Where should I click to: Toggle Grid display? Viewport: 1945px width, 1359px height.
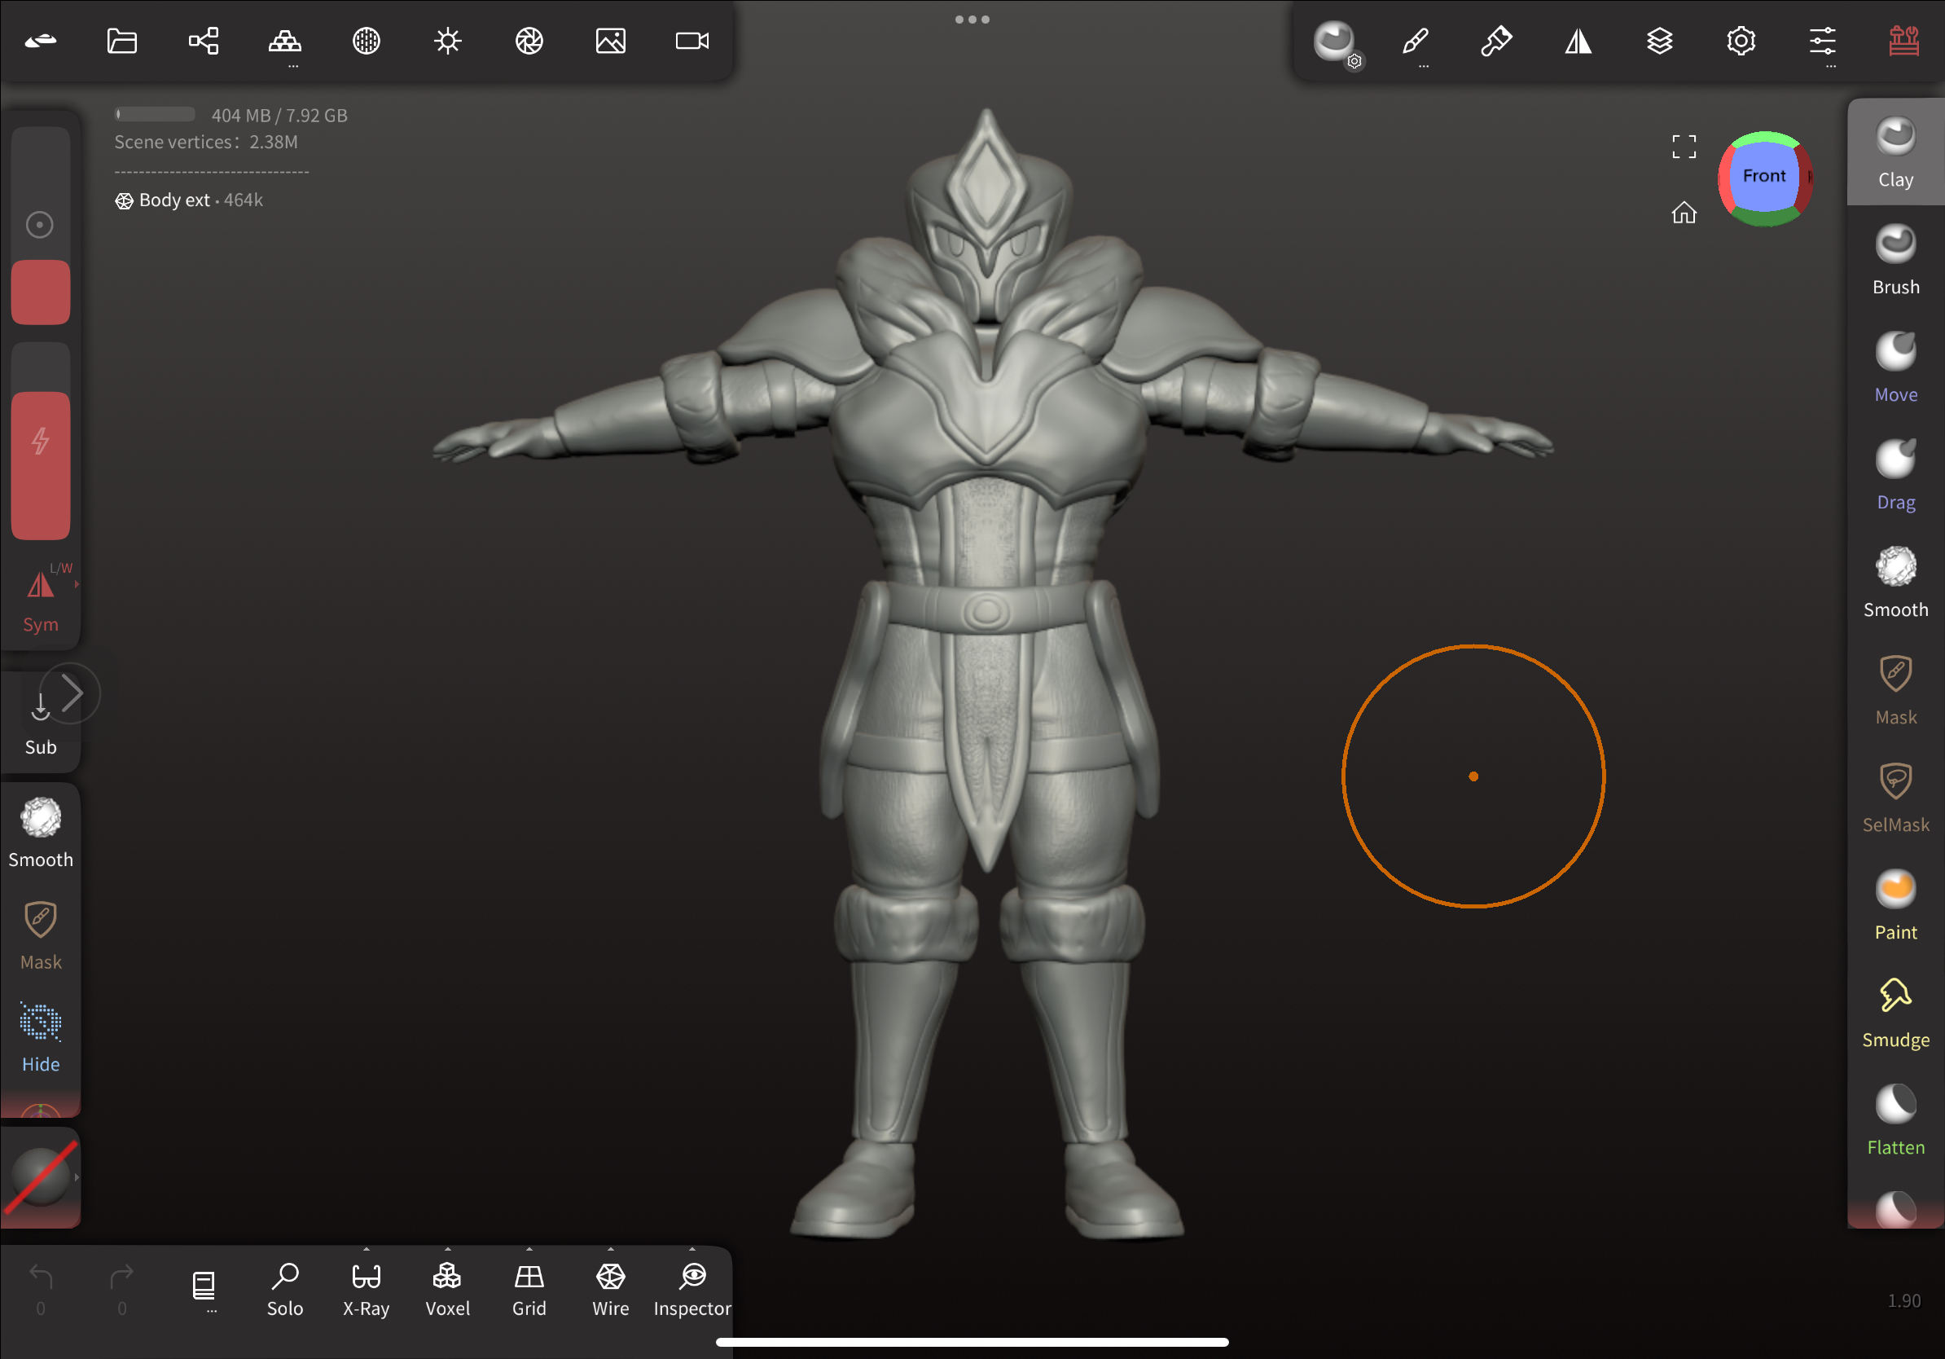pyautogui.click(x=529, y=1289)
